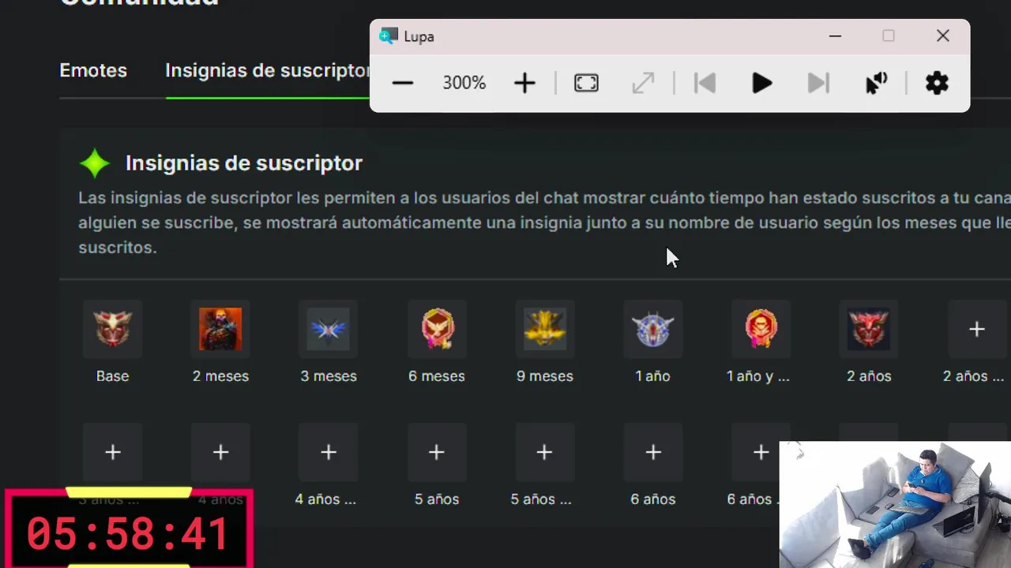Zoom in with Lupa plus button
Image resolution: width=1011 pixels, height=568 pixels.
524,83
